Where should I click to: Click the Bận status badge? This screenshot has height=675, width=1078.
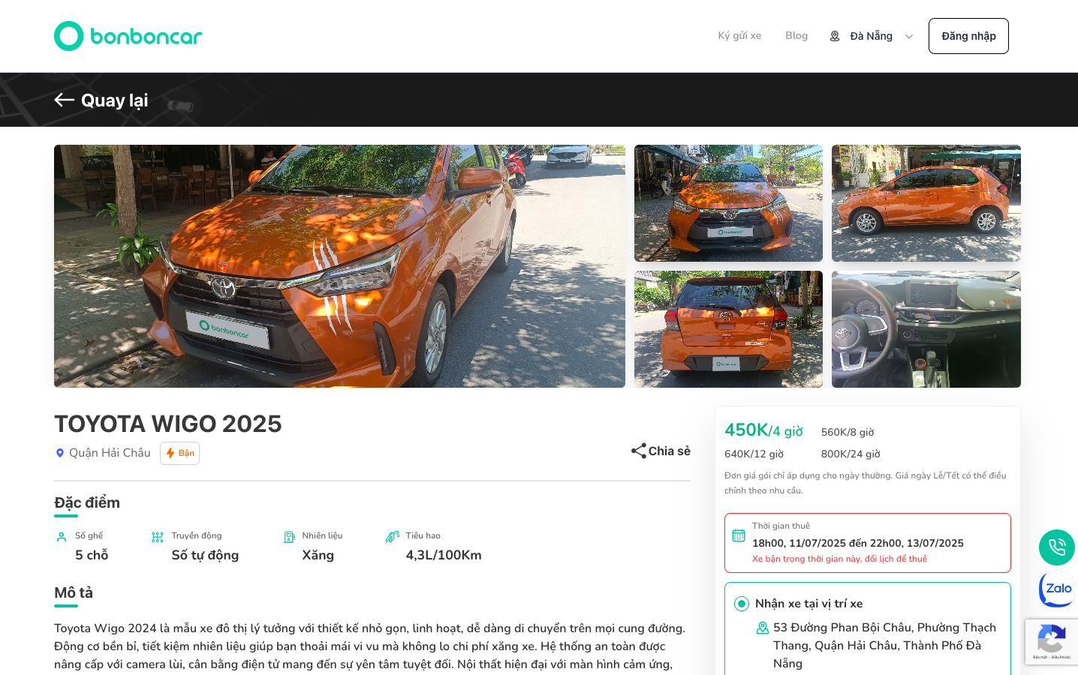tap(179, 453)
